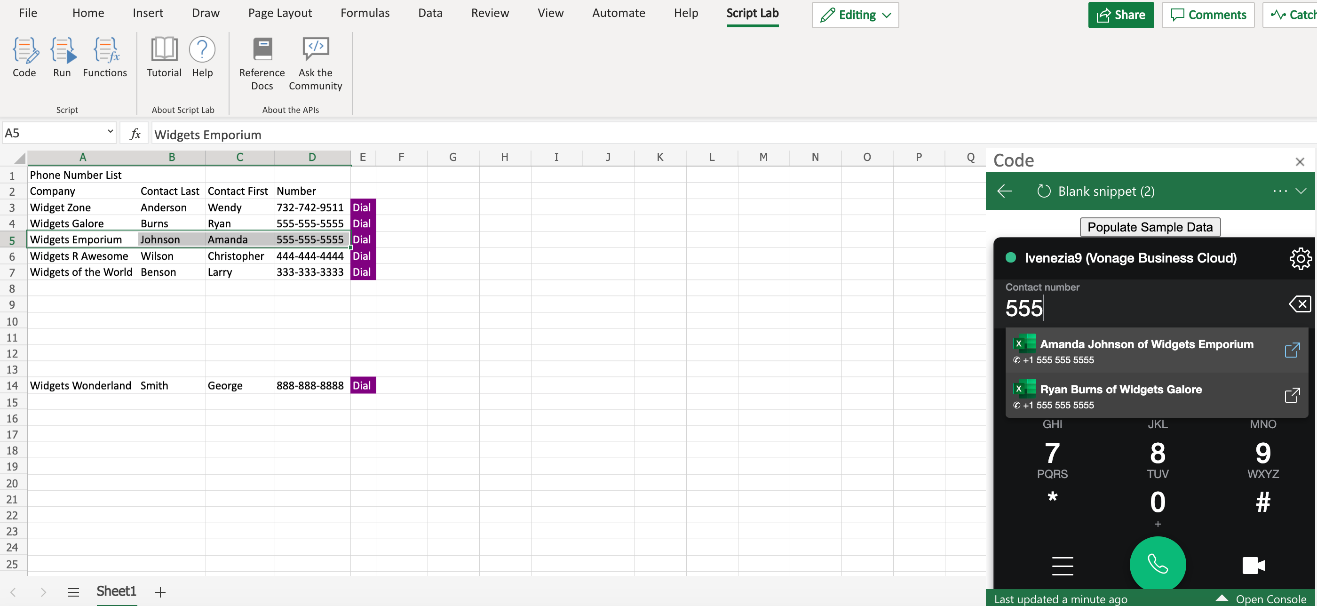
Task: Select cell with number 732-742-9511
Action: [312, 207]
